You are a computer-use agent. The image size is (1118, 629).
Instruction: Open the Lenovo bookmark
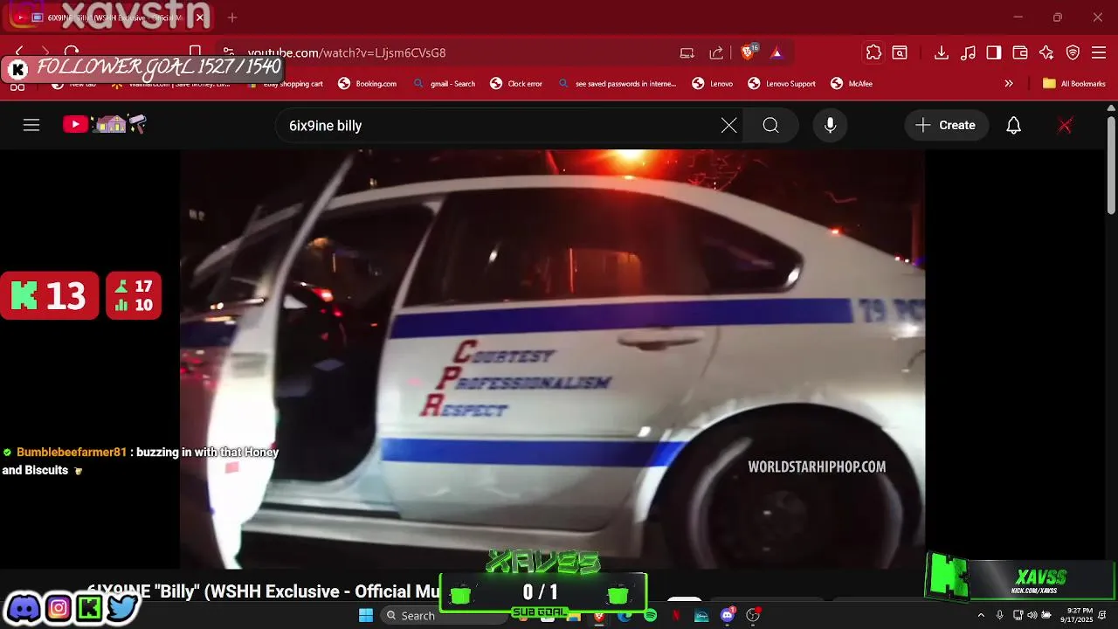click(x=713, y=84)
